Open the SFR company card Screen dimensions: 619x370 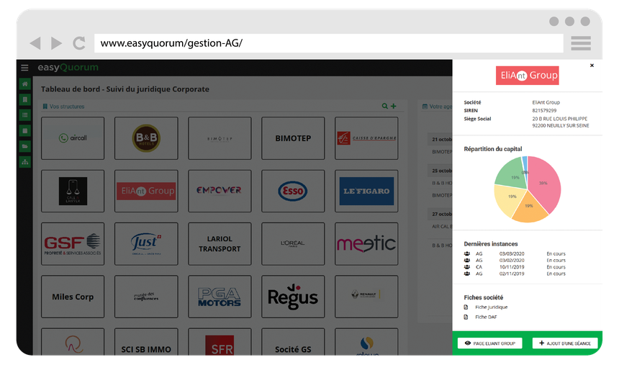[220, 342]
